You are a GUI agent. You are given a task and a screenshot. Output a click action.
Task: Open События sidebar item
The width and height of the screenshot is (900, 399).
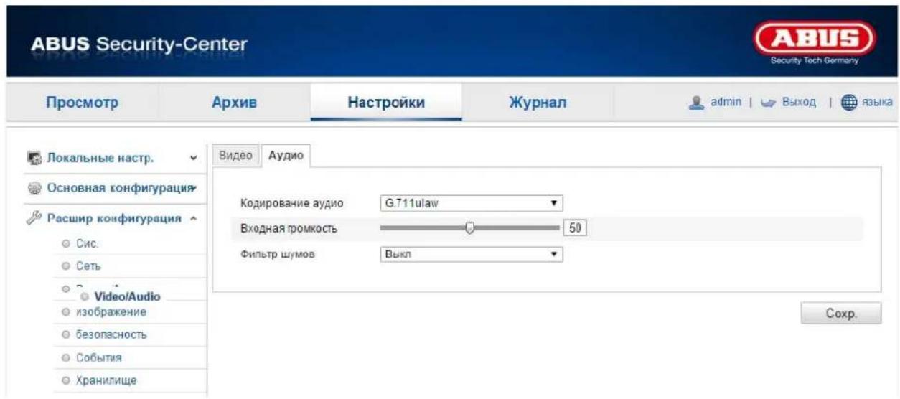pos(100,357)
